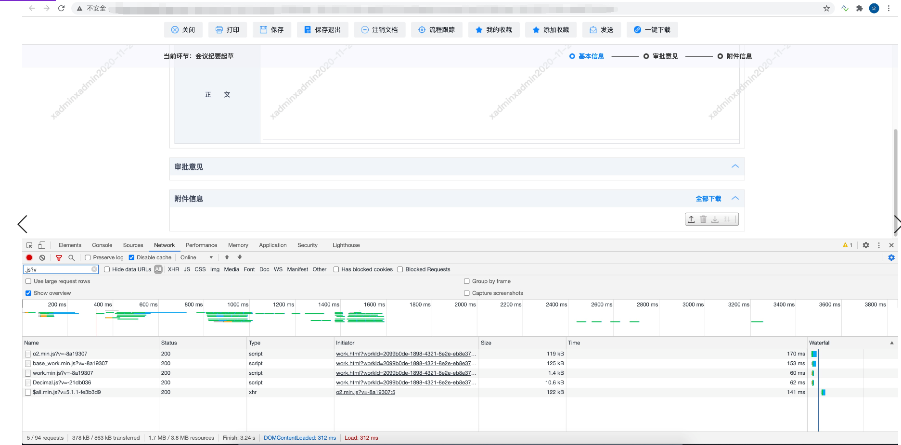Select the 基本信息 step
The height and width of the screenshot is (445, 901).
pyautogui.click(x=586, y=56)
